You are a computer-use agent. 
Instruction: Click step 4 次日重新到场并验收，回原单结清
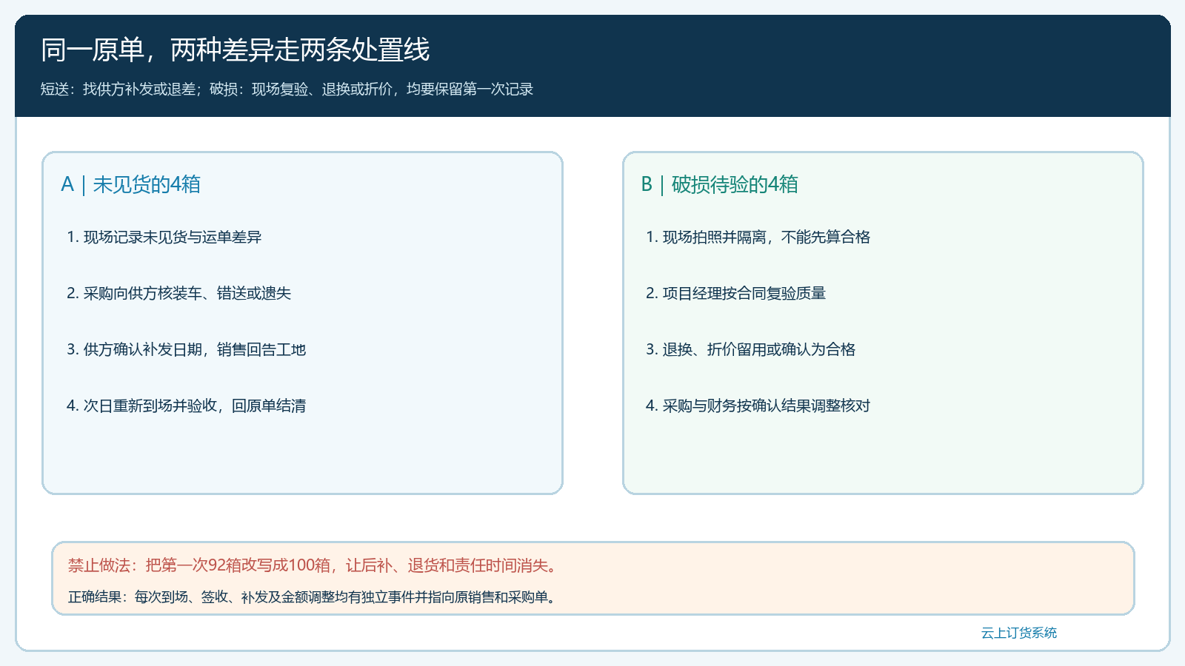(x=187, y=406)
